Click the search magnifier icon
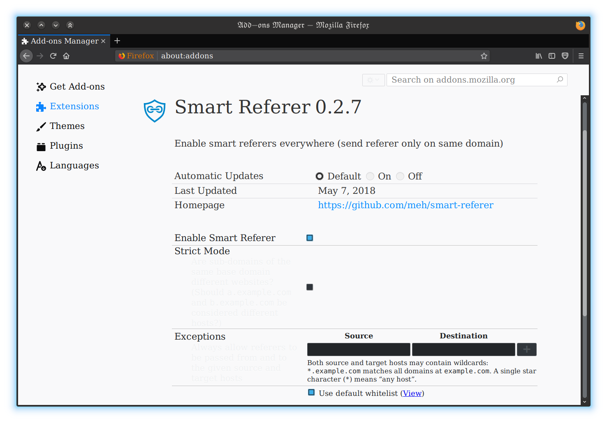Screen dimensions: 607x423 [560, 80]
